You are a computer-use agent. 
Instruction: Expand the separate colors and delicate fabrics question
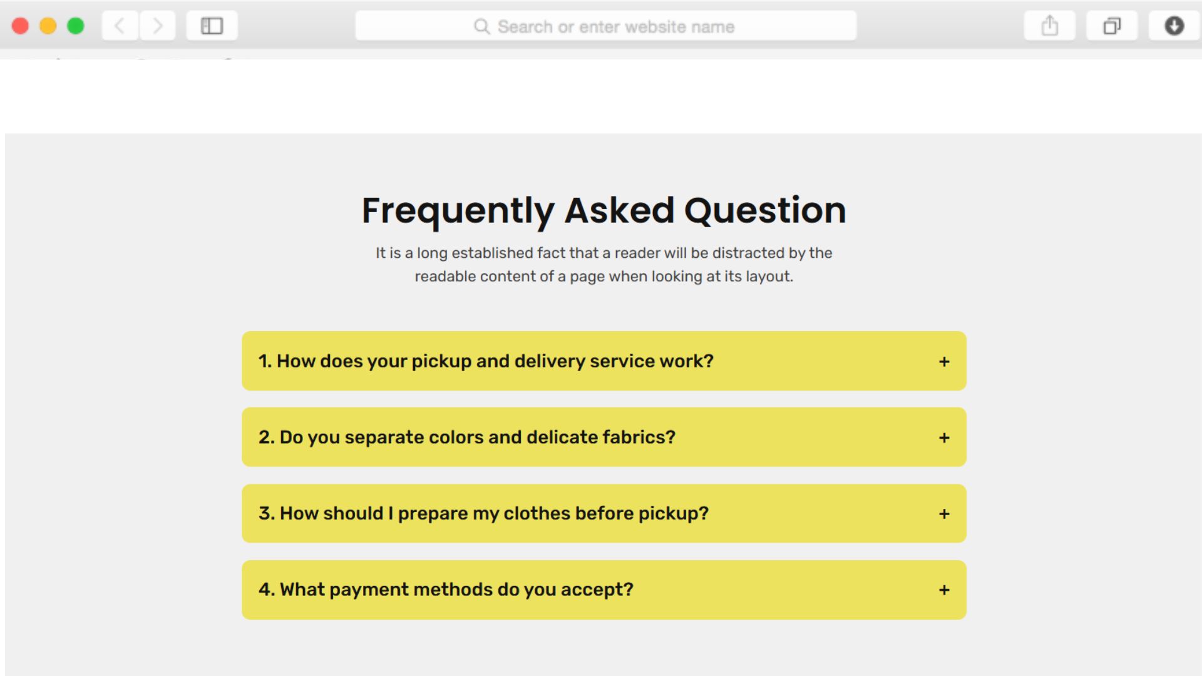[467, 437]
